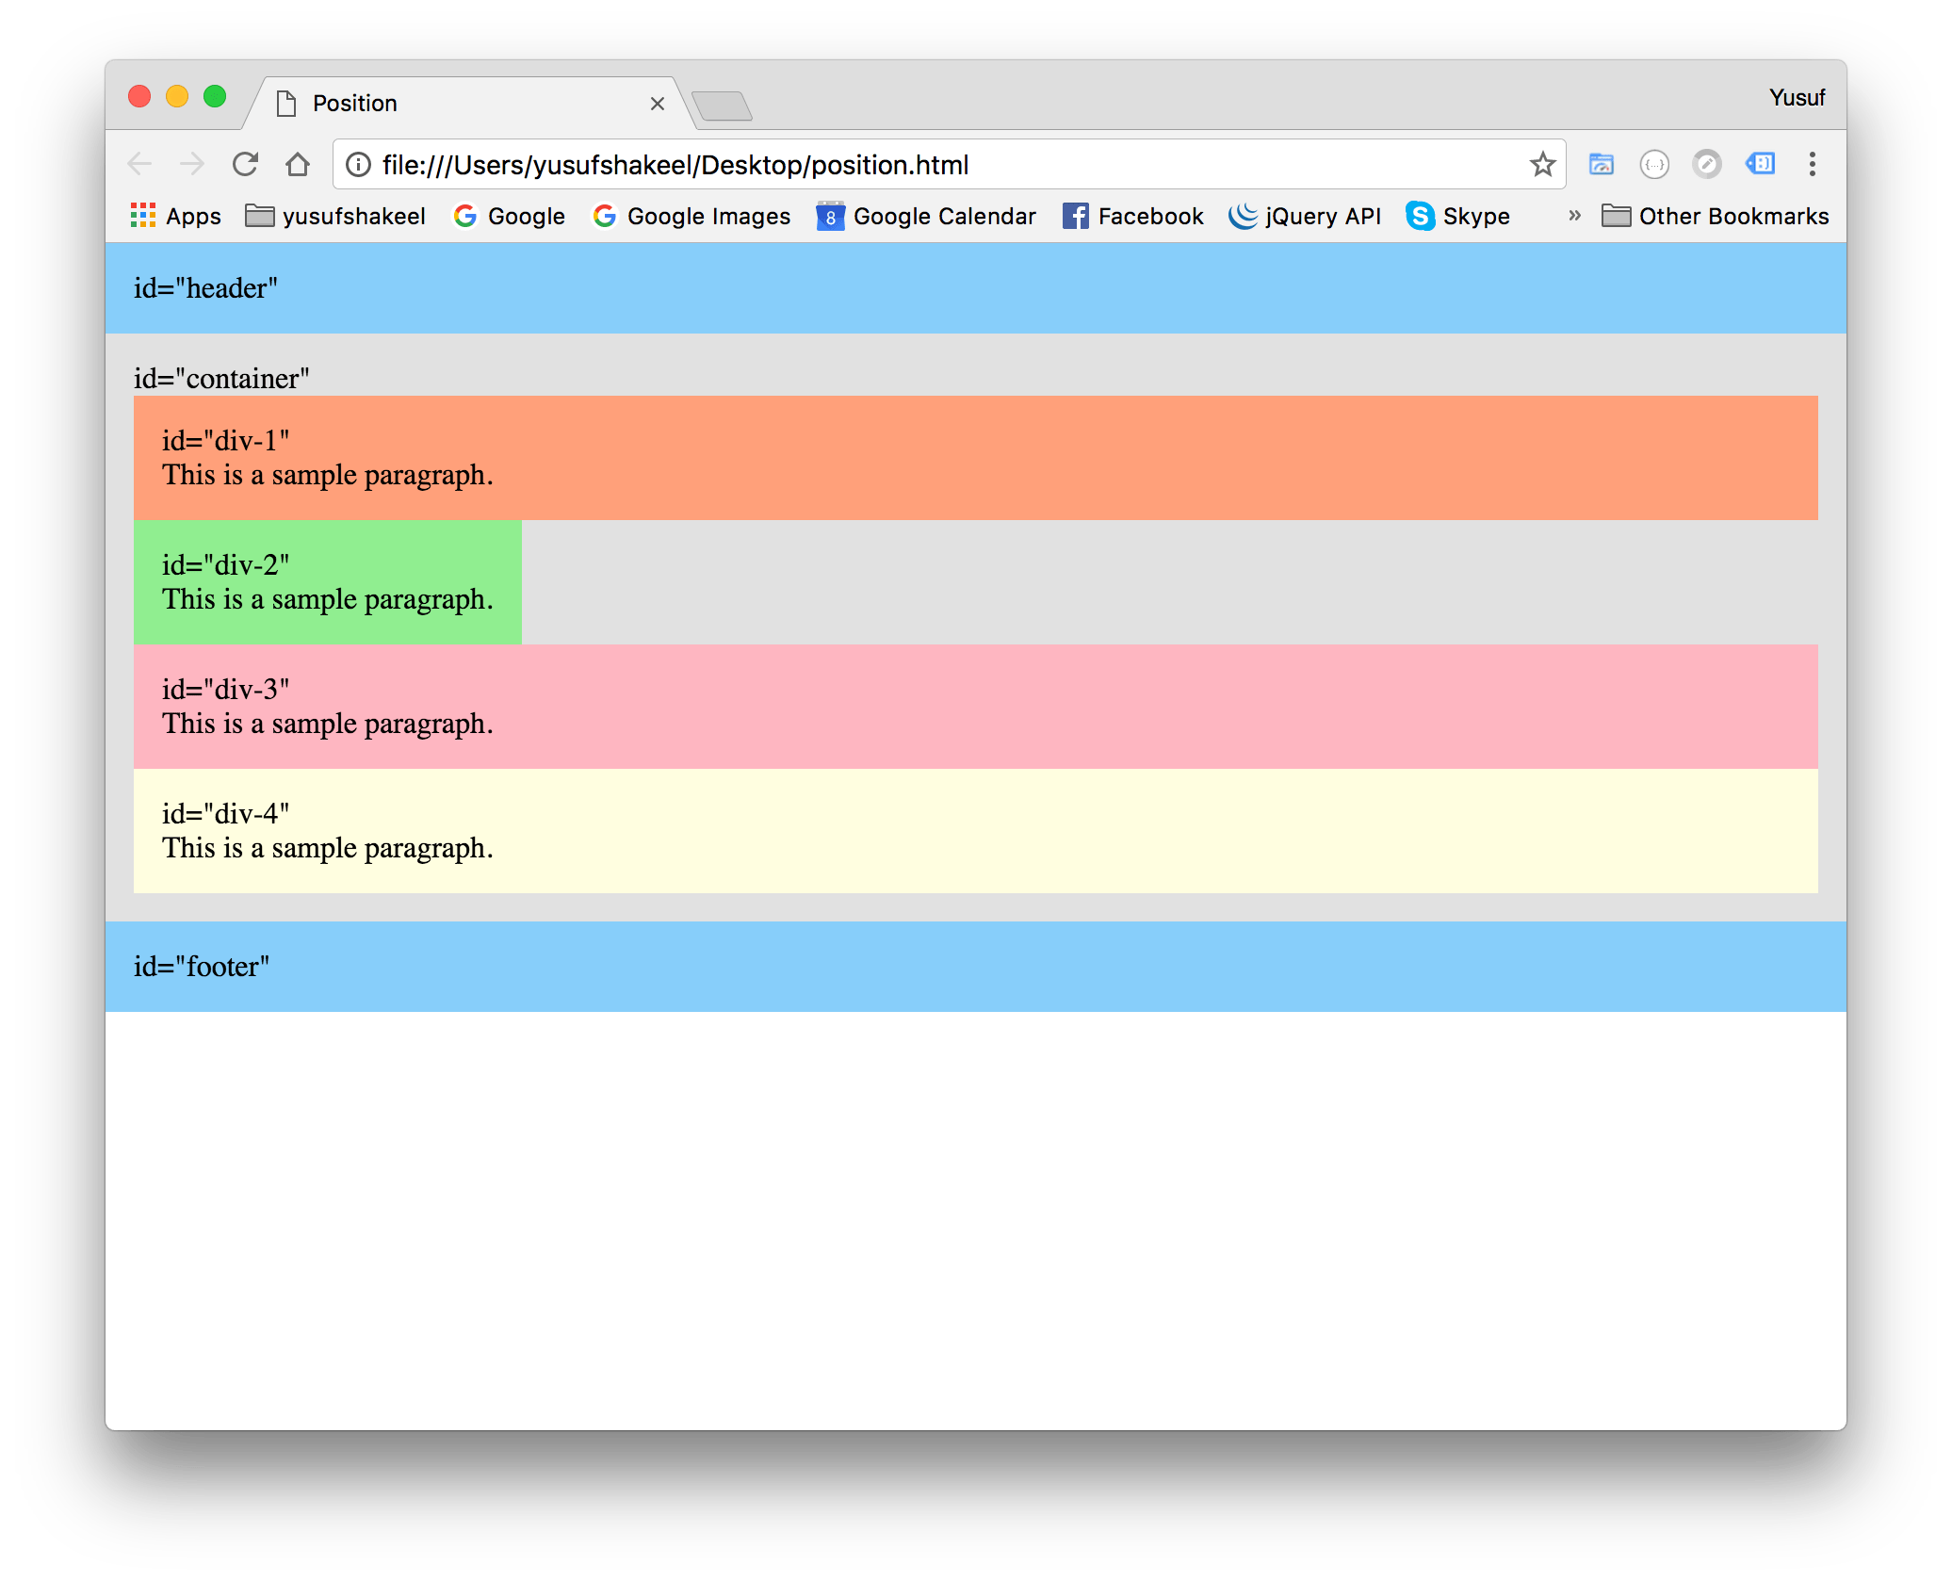Open the Google Calendar bookmark
The width and height of the screenshot is (1952, 1581).
(x=926, y=216)
